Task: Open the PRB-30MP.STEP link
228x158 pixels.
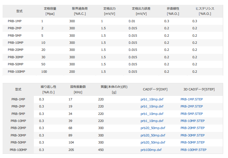Action: (x=193, y=135)
